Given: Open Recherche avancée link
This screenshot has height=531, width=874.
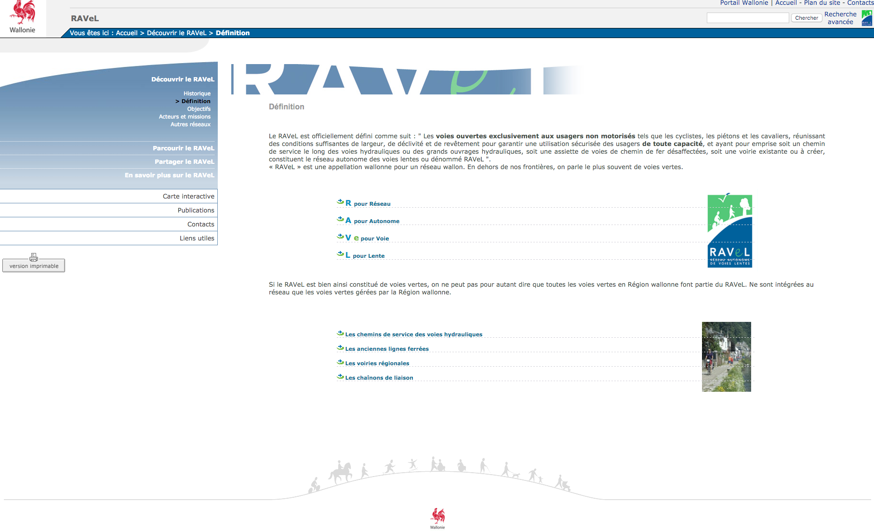Looking at the screenshot, I should pyautogui.click(x=840, y=18).
